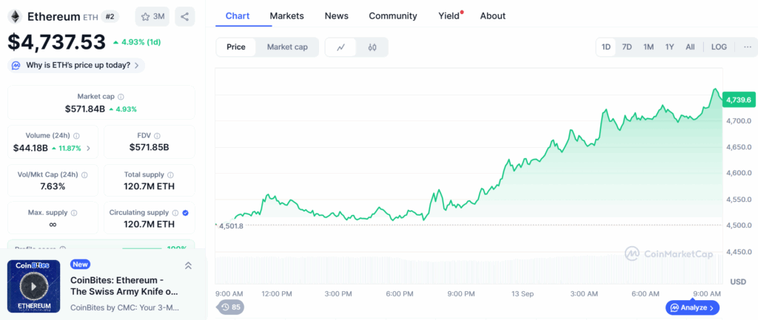
Task: Select the 1D time range
Action: pyautogui.click(x=606, y=47)
